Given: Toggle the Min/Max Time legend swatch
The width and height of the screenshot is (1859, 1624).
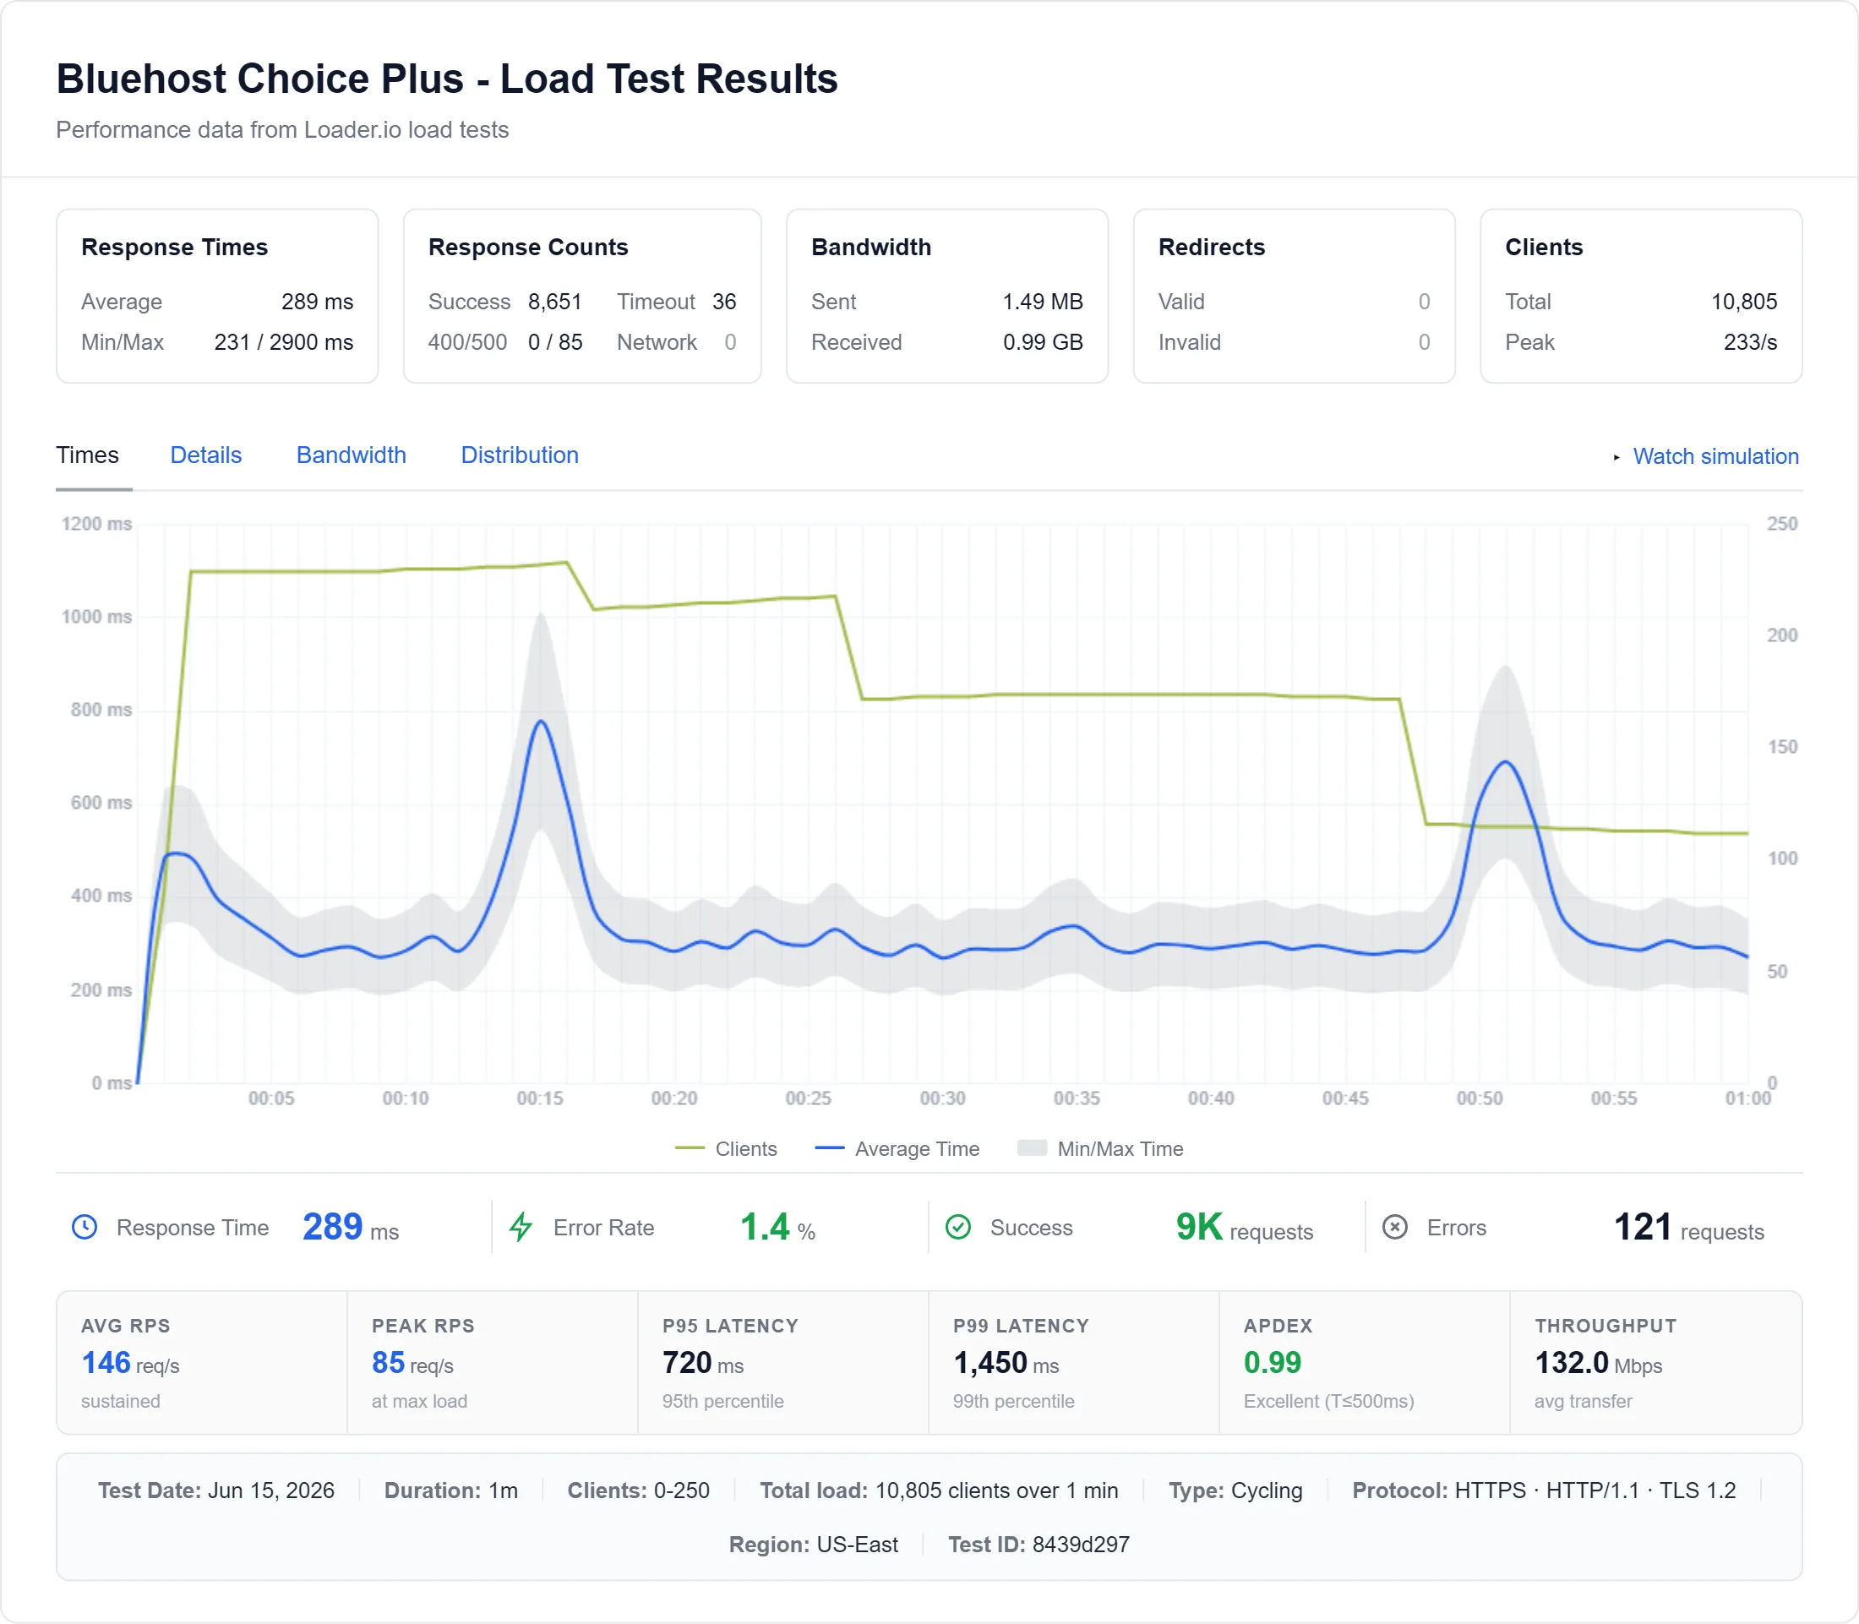Looking at the screenshot, I should pos(1032,1148).
